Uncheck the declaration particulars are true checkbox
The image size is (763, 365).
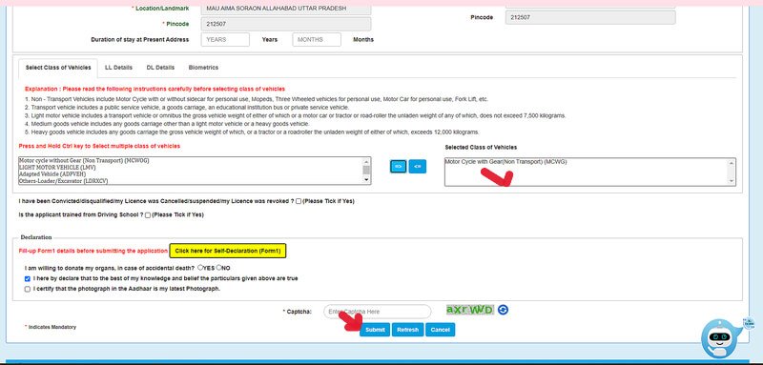click(x=28, y=279)
